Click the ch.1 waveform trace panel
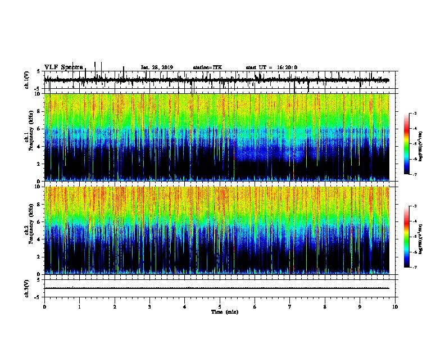445x344 pixels. click(x=219, y=80)
